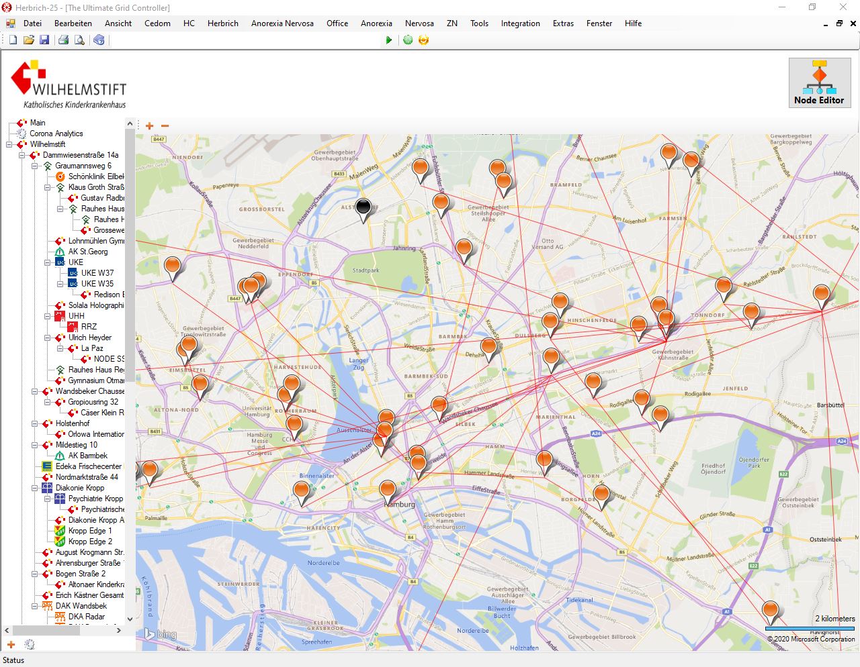Open the Integration menu
860x667 pixels.
coord(520,23)
